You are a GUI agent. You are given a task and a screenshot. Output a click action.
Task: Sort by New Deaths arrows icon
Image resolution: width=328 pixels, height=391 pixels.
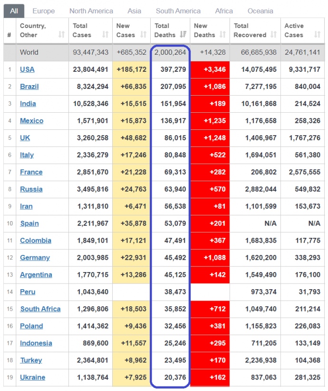click(x=222, y=35)
